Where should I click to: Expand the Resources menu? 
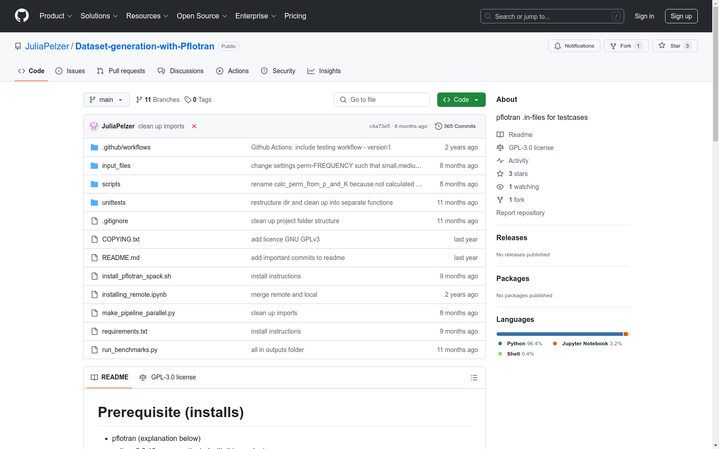147,16
